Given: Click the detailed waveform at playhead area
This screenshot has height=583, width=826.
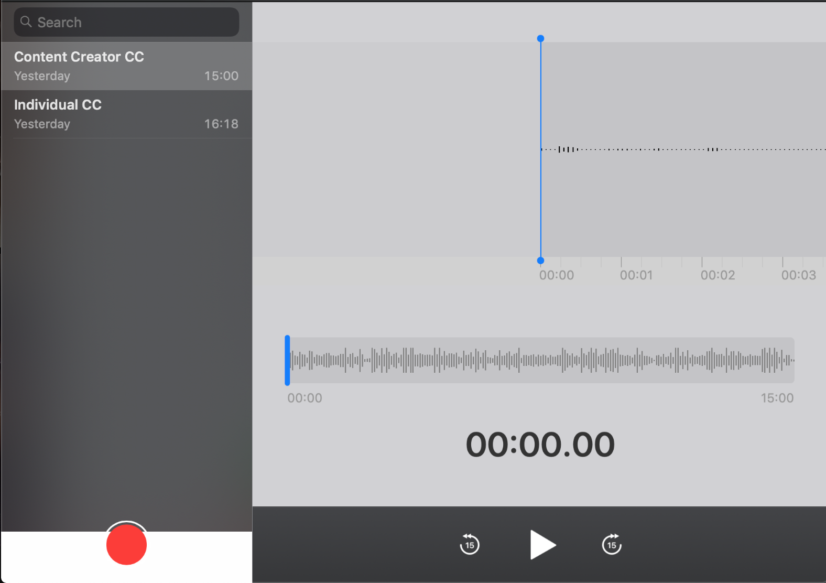Looking at the screenshot, I should click(683, 149).
